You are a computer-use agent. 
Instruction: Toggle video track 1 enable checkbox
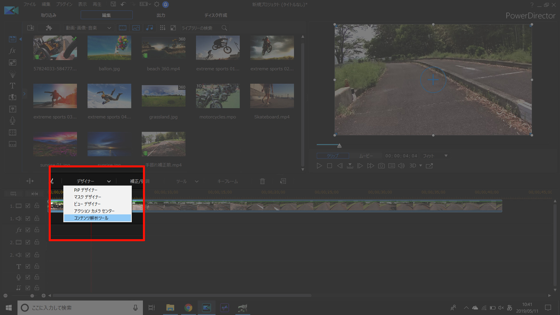[28, 206]
